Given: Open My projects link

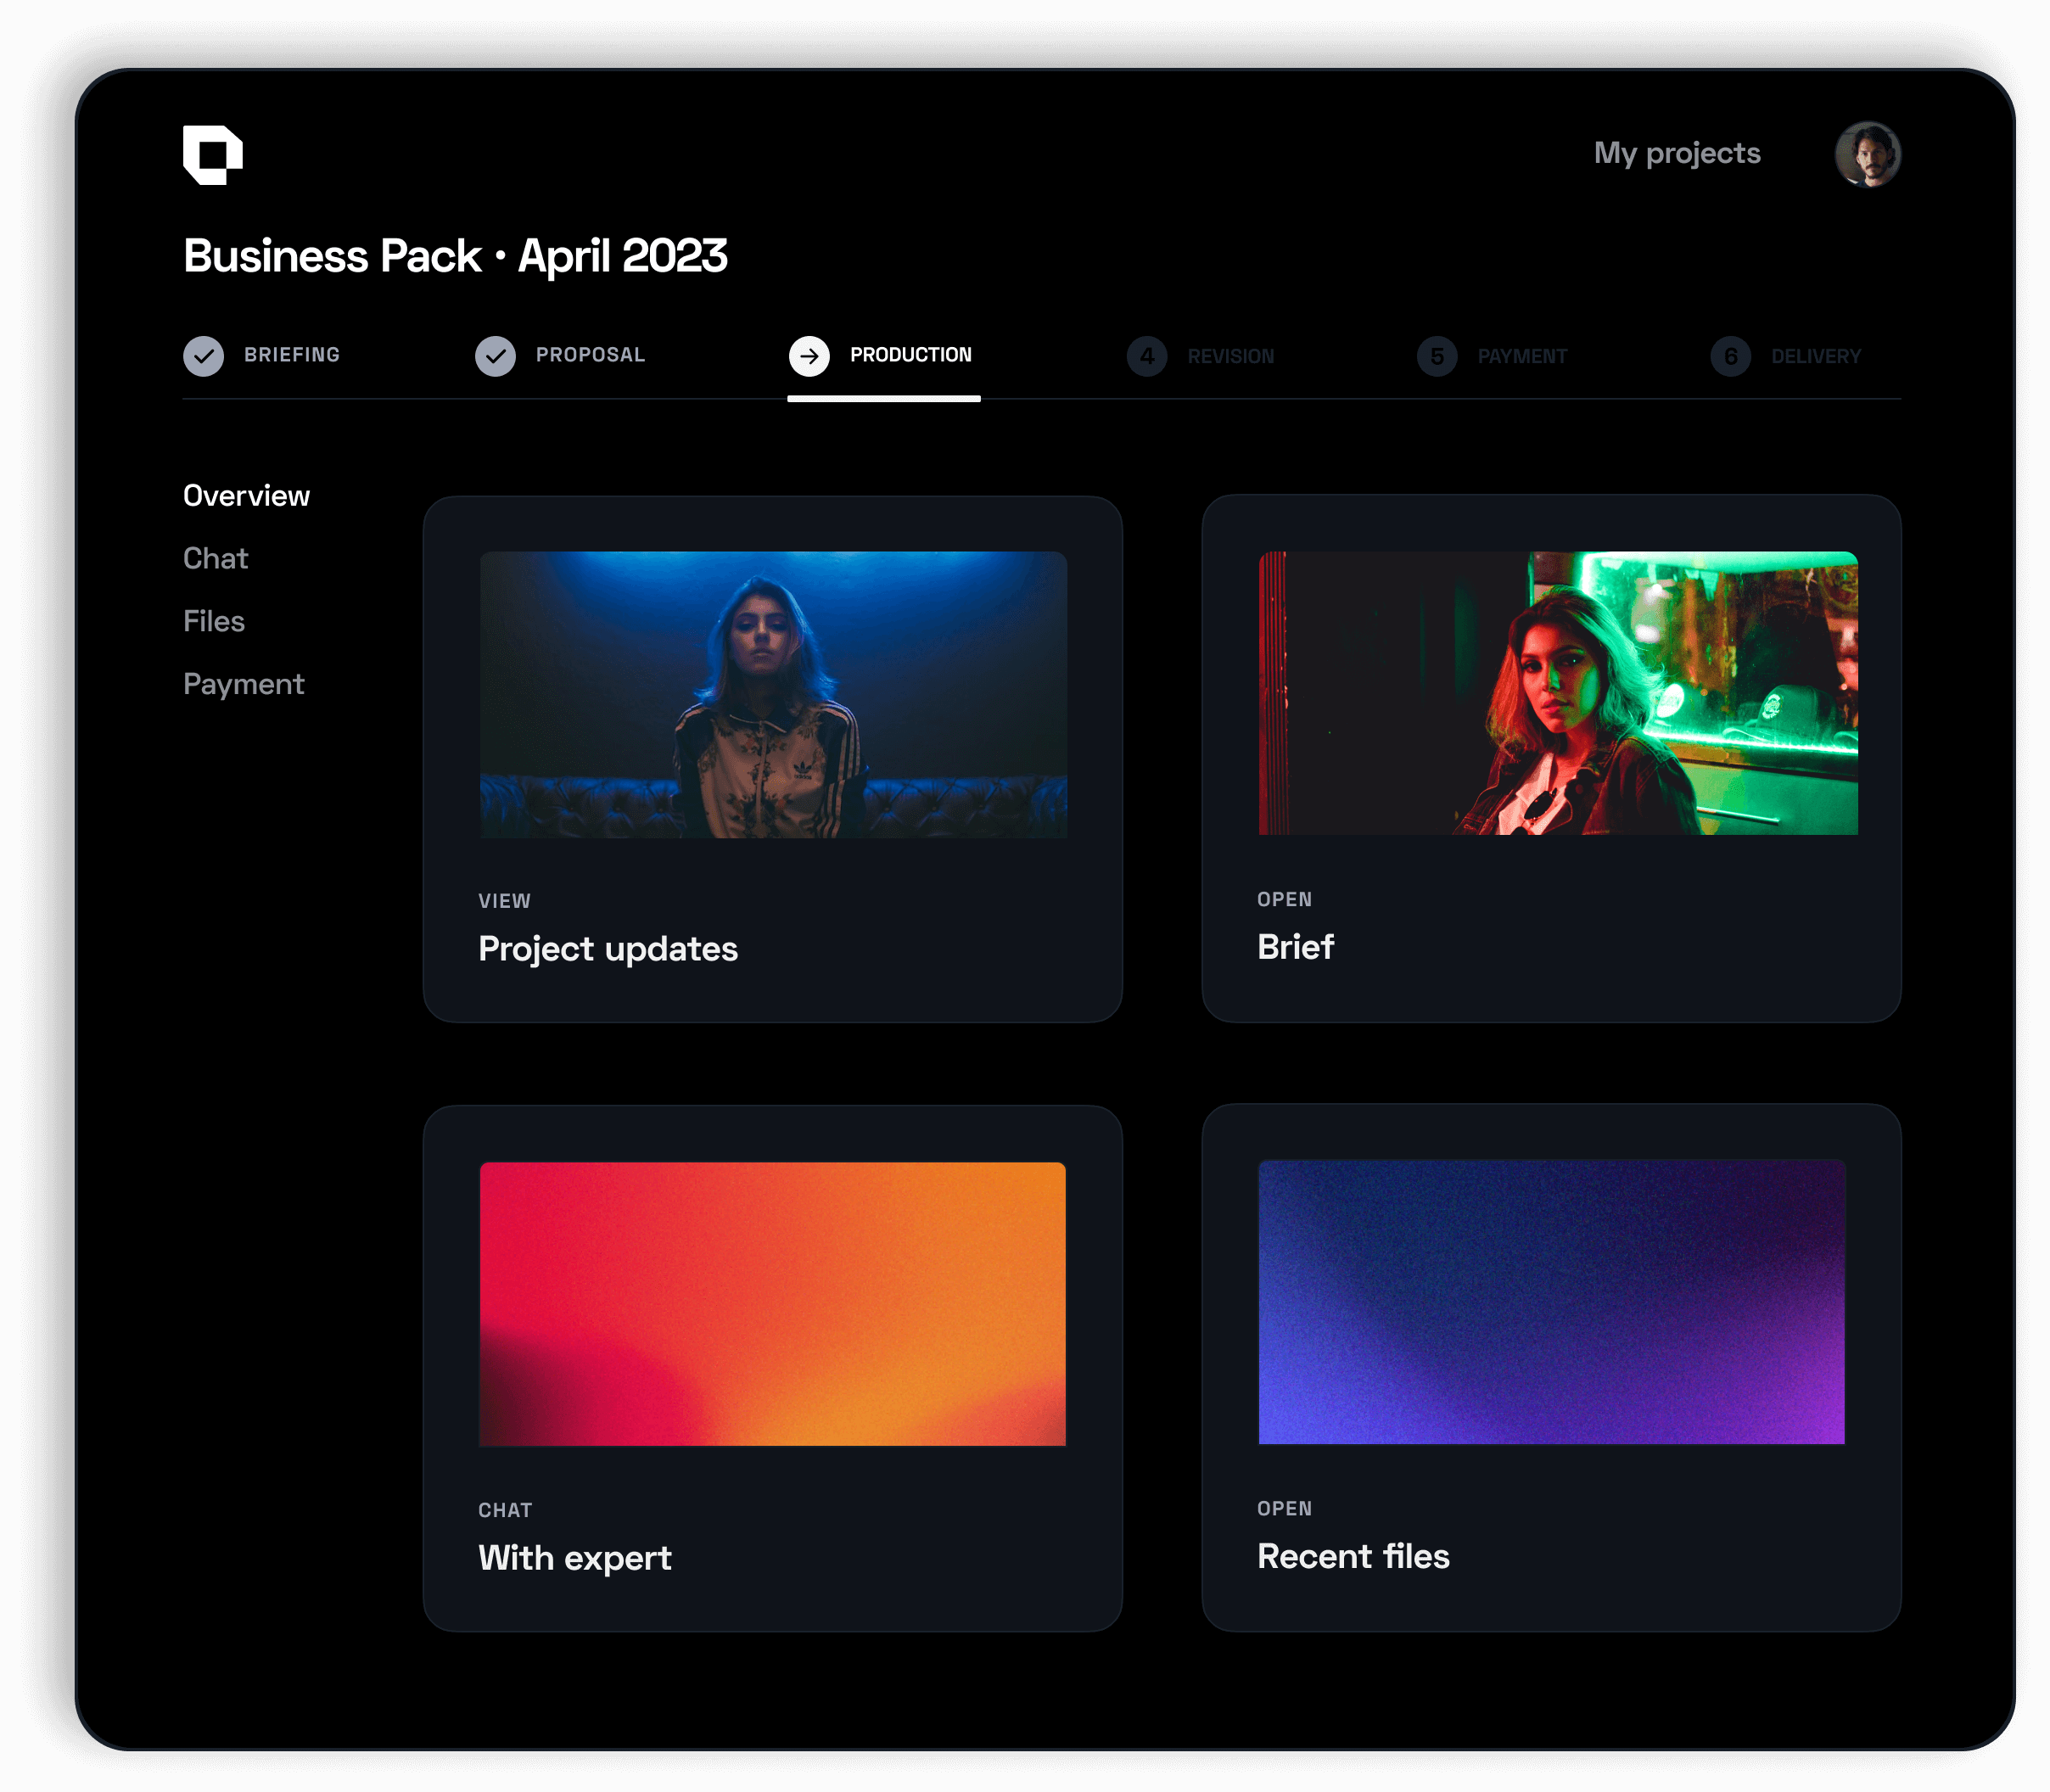Looking at the screenshot, I should pyautogui.click(x=1676, y=153).
